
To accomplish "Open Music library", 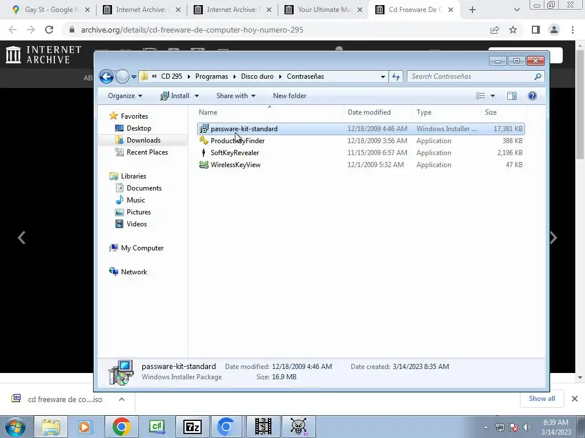I will (136, 200).
